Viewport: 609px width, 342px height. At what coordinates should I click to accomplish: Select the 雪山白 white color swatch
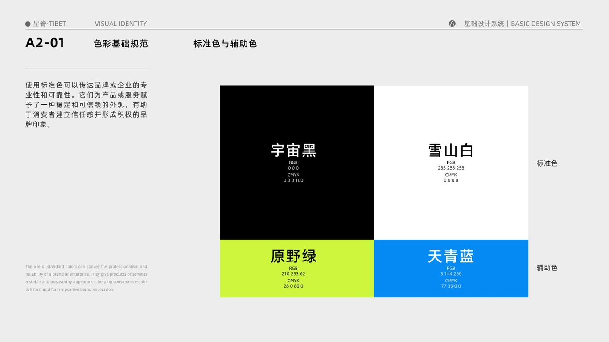(451, 163)
